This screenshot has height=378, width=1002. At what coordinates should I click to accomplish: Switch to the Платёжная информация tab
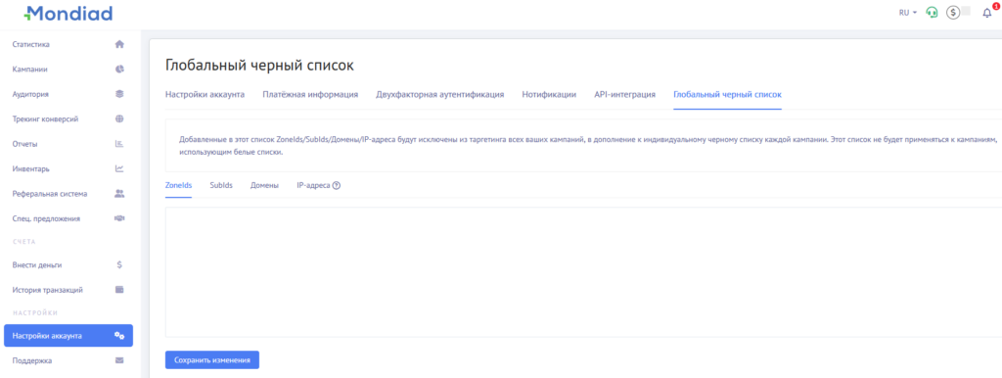[x=310, y=95]
